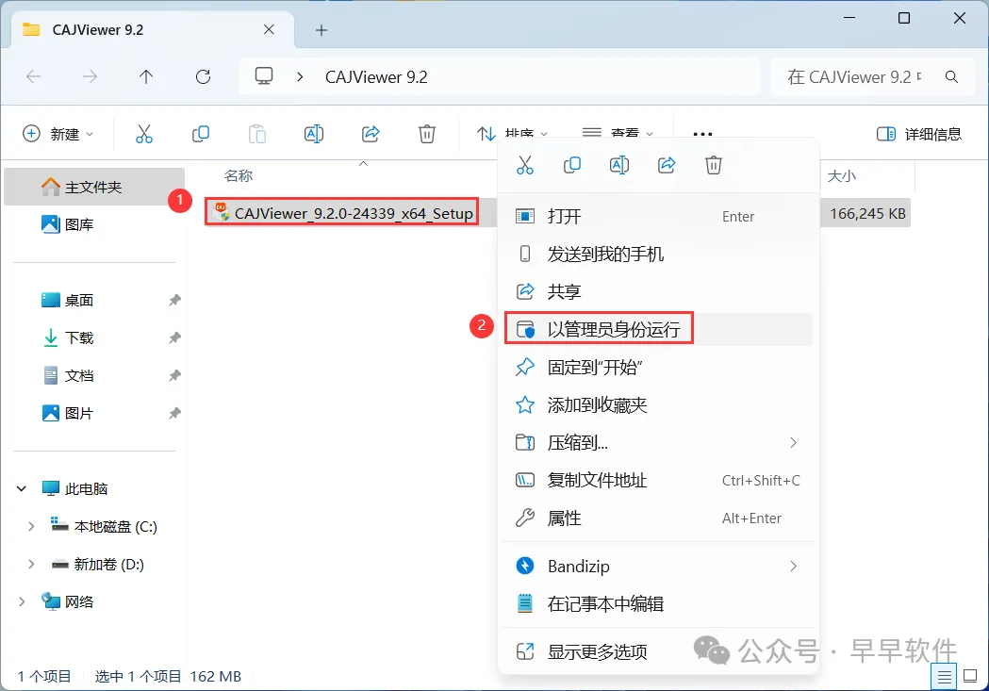This screenshot has height=691, width=989.
Task: Click the Cut scissors icon in the context menu
Action: 525,165
